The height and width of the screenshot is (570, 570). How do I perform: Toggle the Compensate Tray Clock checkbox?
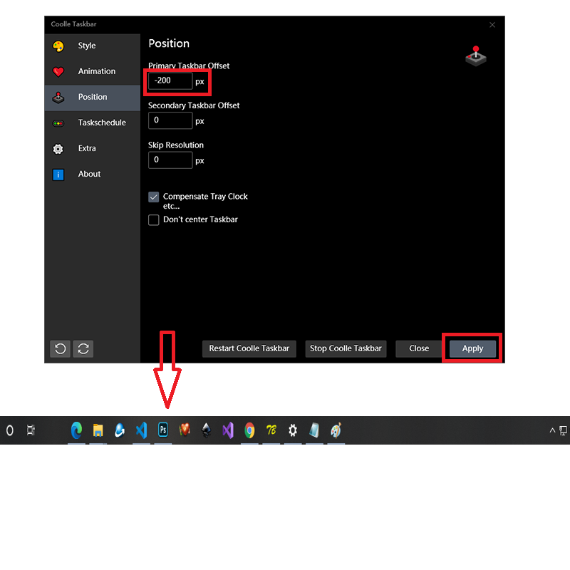tap(154, 197)
